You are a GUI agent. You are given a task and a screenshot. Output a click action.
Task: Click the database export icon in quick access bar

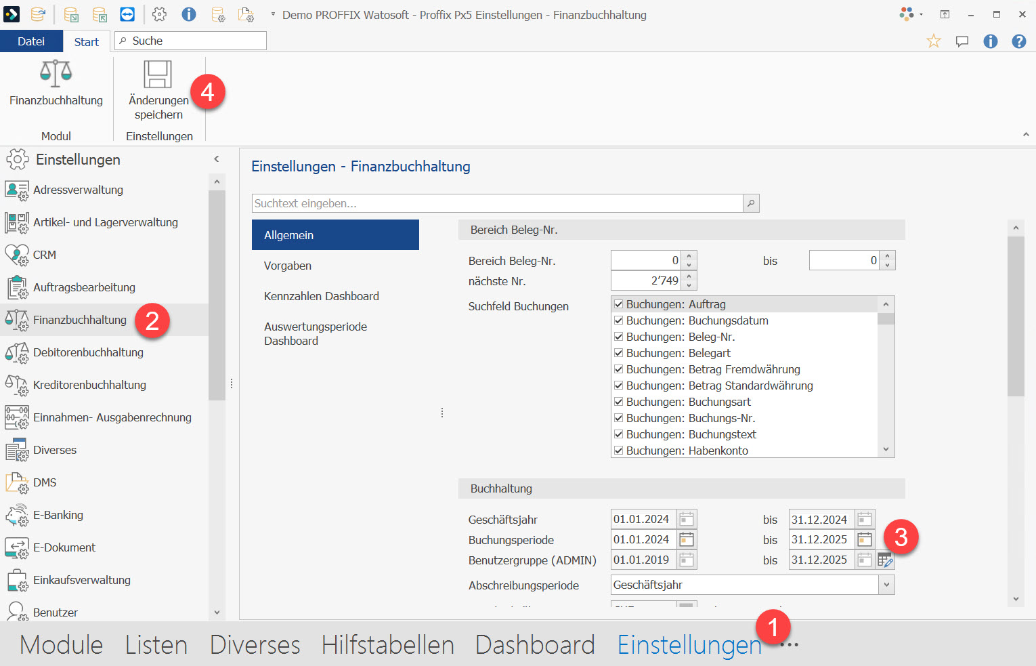click(70, 14)
